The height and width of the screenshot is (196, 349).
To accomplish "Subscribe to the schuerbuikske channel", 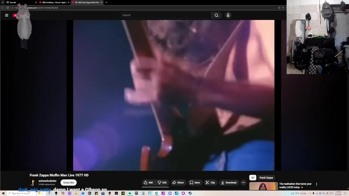I will tap(68, 183).
